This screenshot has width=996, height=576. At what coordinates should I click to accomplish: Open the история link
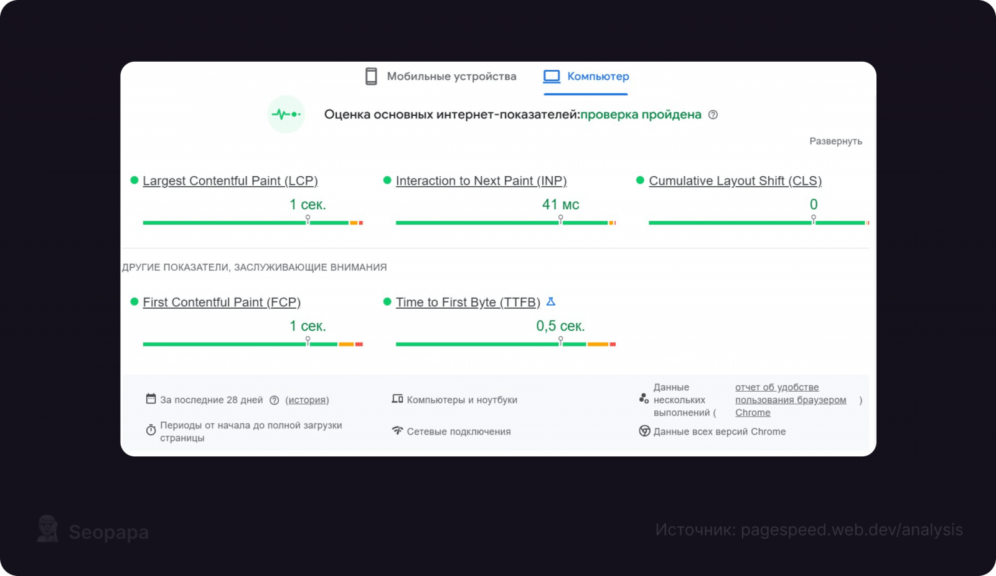click(307, 400)
